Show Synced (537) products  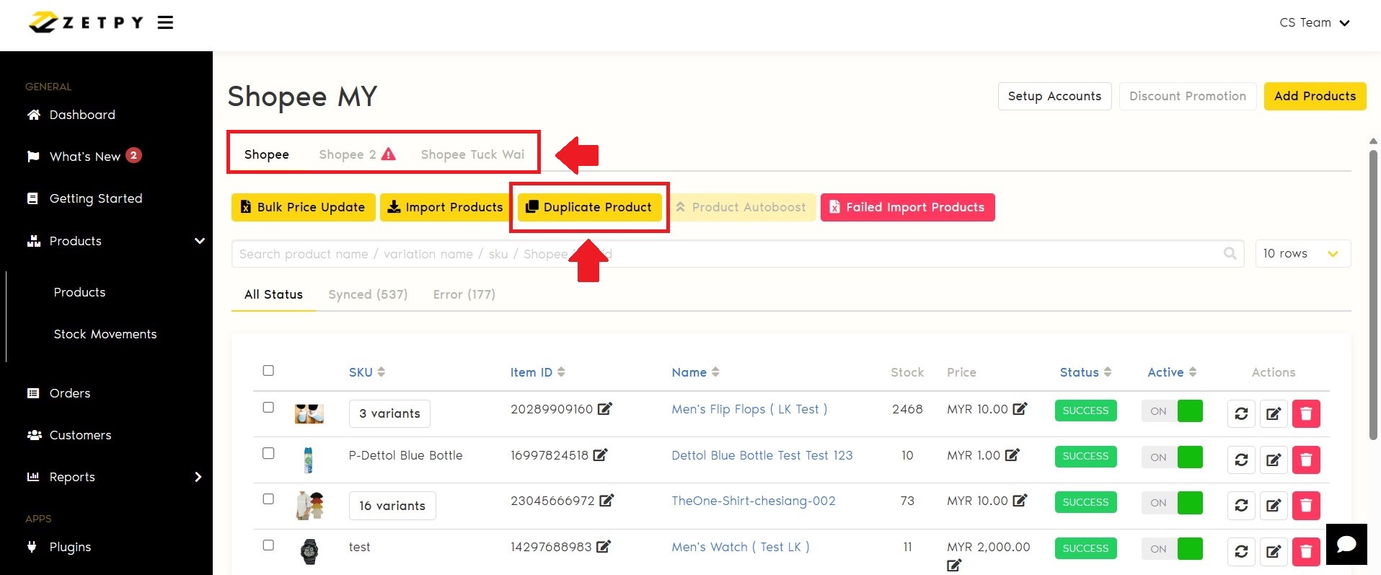[368, 294]
